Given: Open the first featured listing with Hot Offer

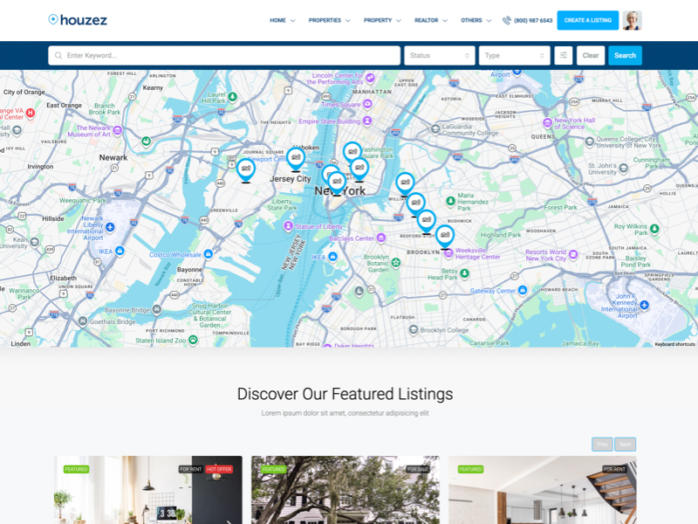Looking at the screenshot, I should click(148, 490).
